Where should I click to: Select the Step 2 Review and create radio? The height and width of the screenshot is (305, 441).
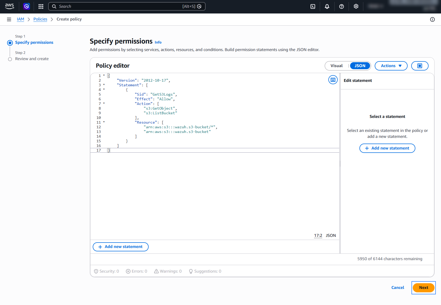10,59
